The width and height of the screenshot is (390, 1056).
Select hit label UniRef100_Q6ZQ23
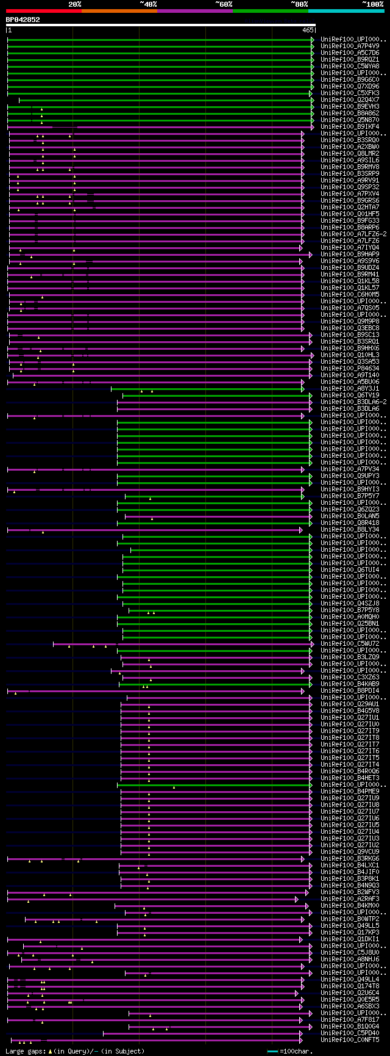(350, 509)
